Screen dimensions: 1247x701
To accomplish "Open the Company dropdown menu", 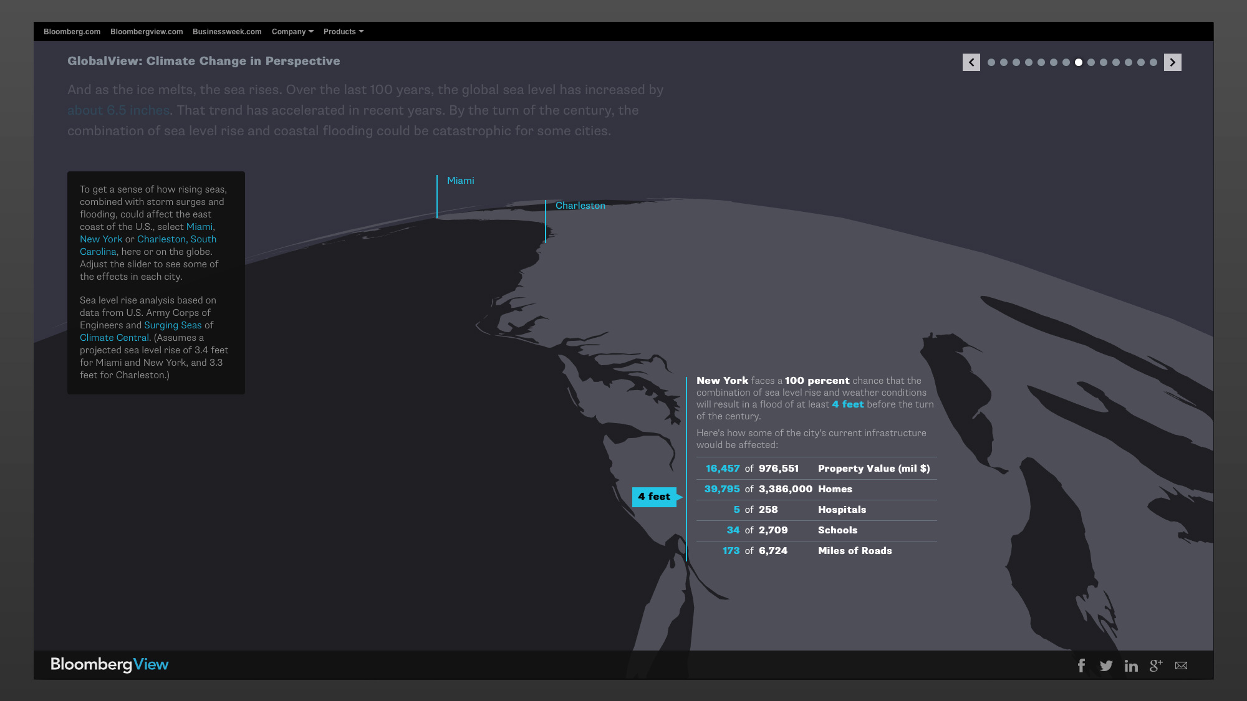I will [292, 32].
